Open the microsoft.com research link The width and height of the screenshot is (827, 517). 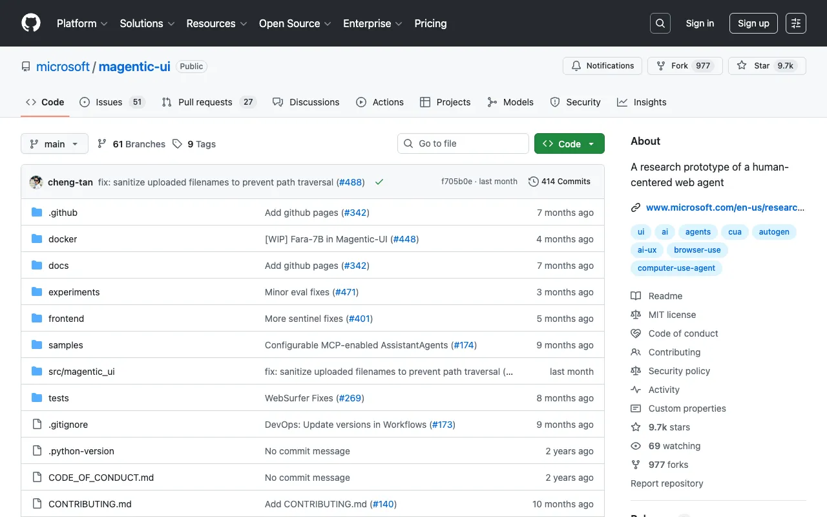[725, 207]
